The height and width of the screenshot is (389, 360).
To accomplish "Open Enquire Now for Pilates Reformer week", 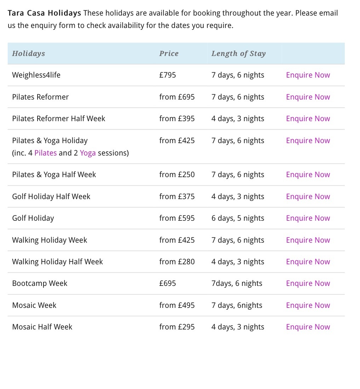I will (308, 97).
